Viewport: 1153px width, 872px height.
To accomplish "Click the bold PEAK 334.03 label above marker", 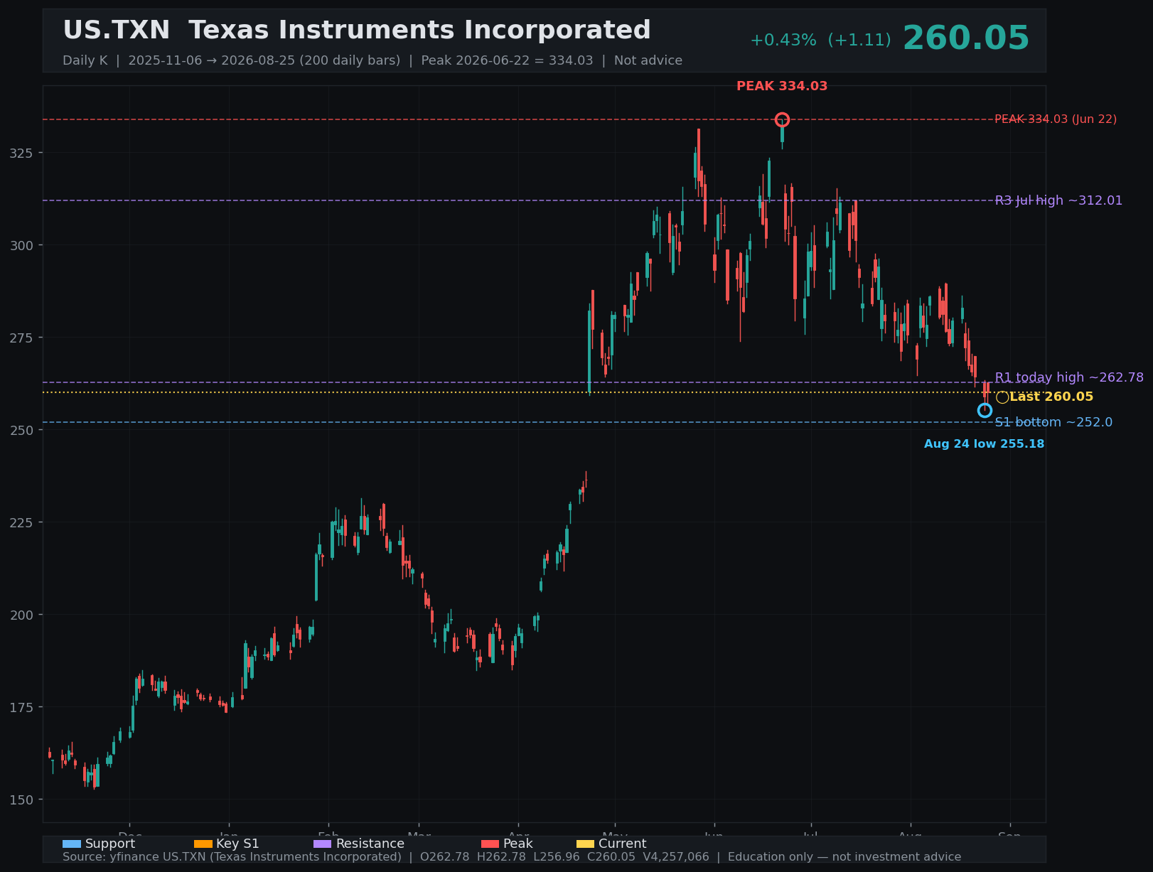I will coord(782,86).
